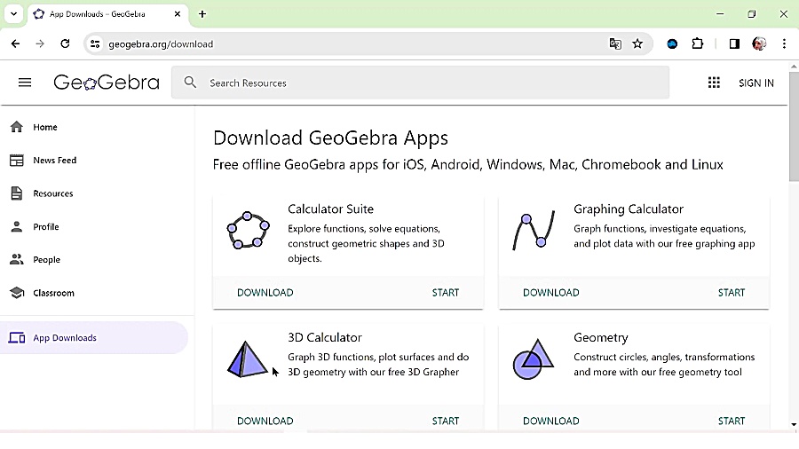The image size is (799, 449).
Task: Click the People group icon
Action: click(x=17, y=260)
